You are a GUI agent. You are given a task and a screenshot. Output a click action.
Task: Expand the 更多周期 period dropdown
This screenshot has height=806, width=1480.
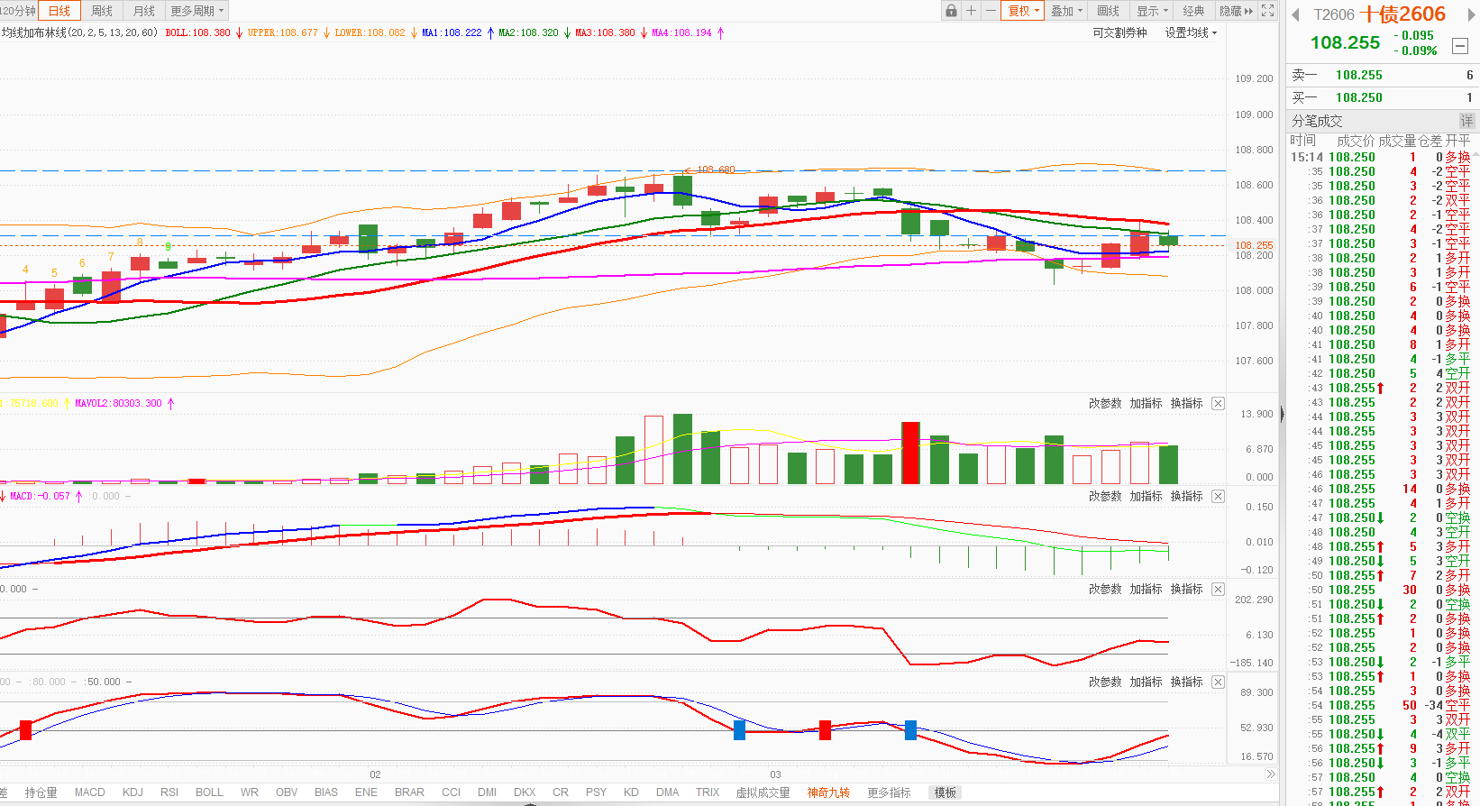coord(196,11)
